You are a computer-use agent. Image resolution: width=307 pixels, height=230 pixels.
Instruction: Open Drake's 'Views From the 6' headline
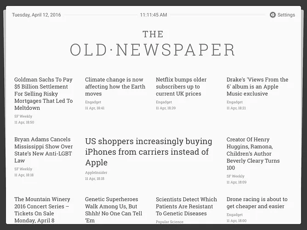coord(257,87)
